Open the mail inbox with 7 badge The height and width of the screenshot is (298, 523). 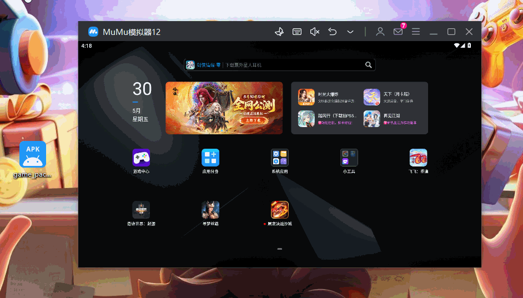point(398,32)
